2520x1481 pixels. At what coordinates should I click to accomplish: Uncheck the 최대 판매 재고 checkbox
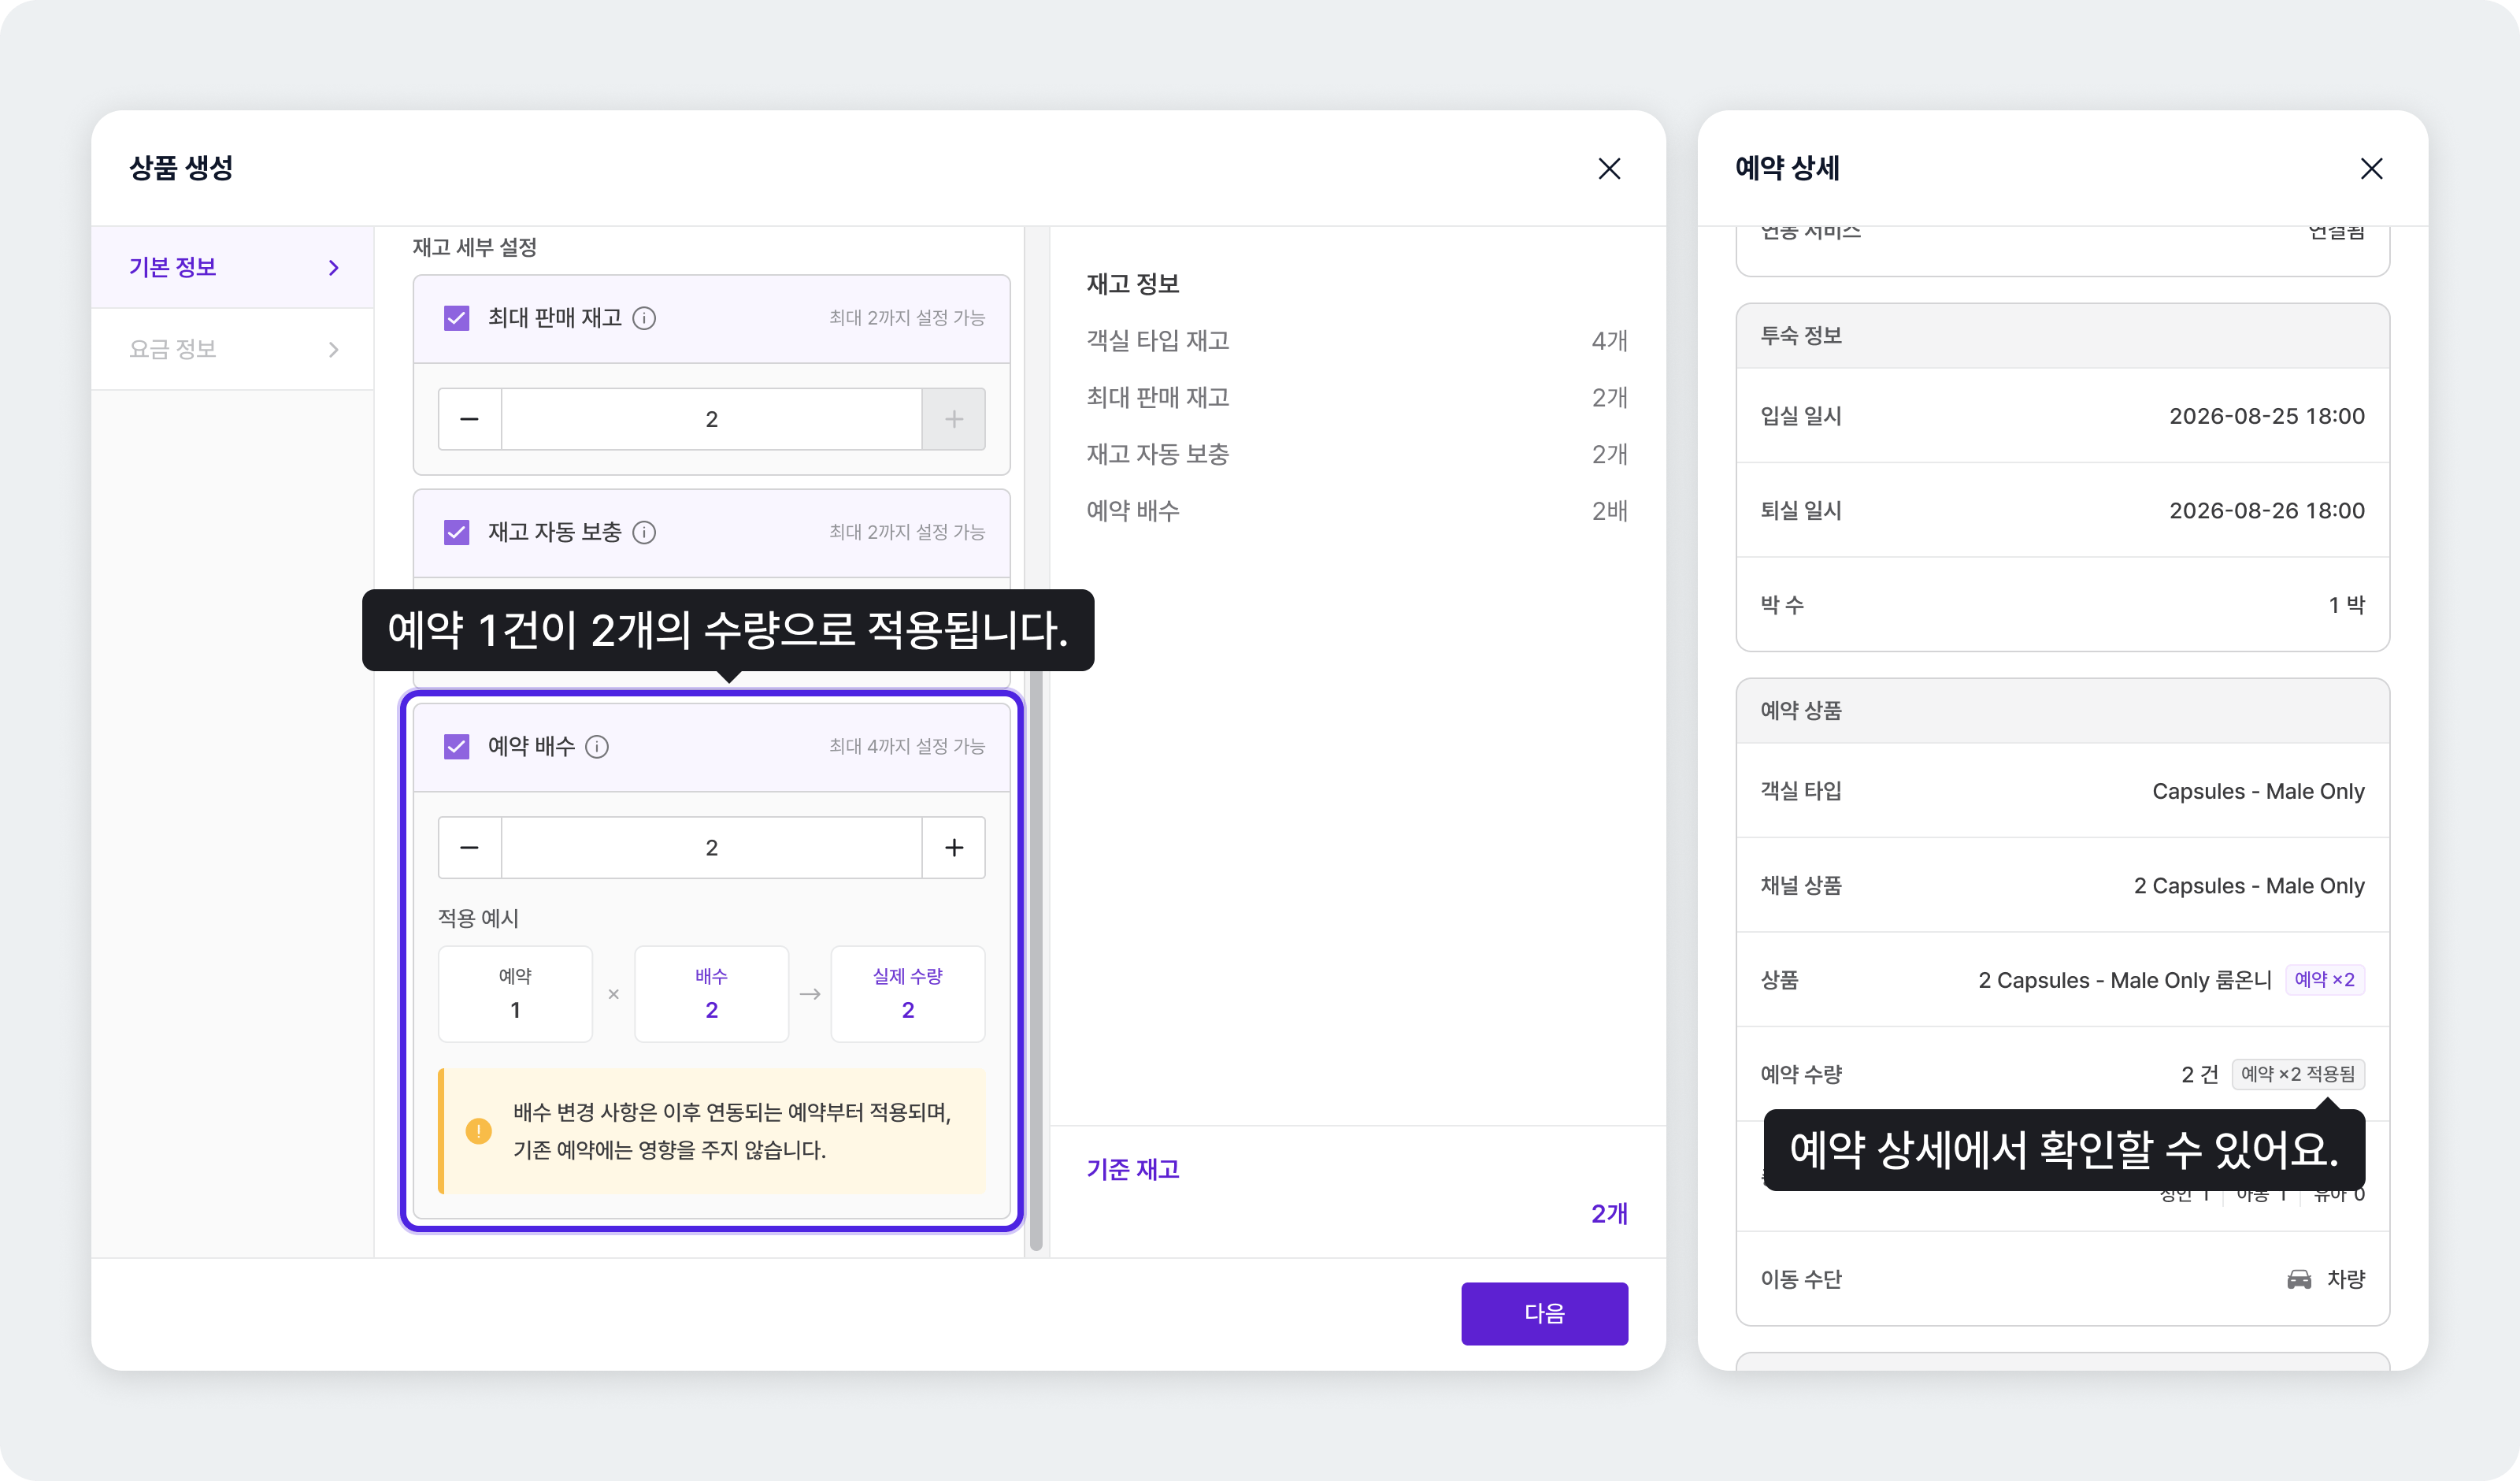(x=457, y=318)
